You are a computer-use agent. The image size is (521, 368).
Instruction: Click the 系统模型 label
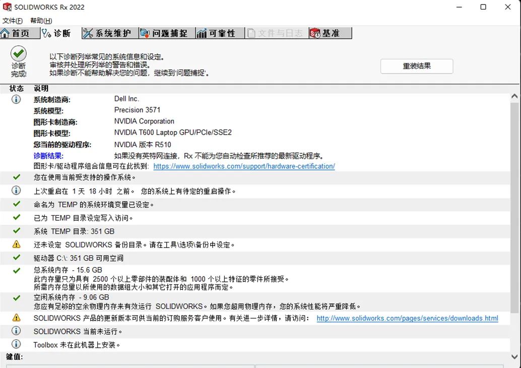point(48,111)
